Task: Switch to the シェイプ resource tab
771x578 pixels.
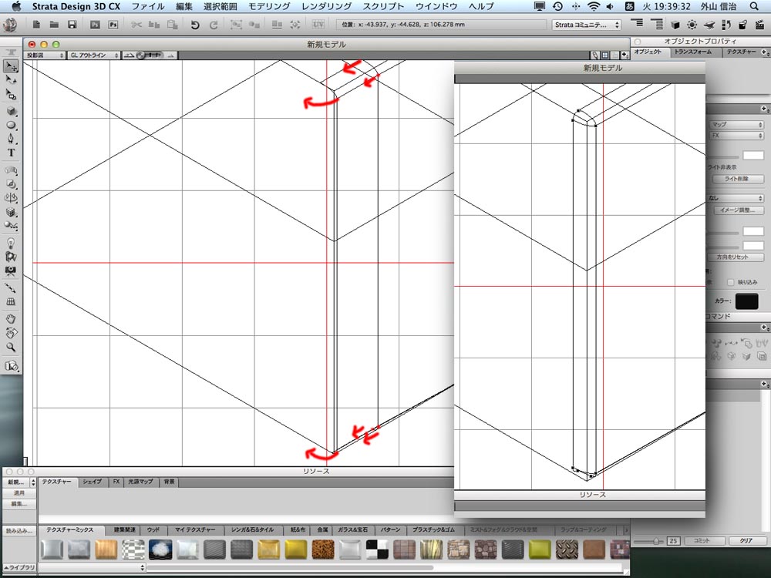Action: [92, 482]
